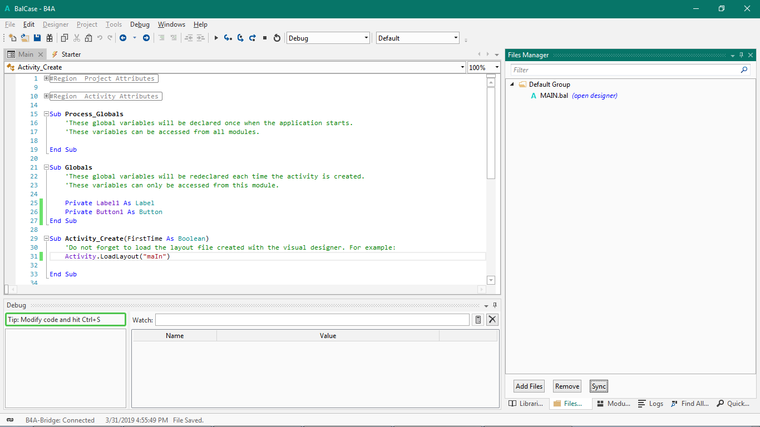Open the Activity_Create sub selector dropdown
The image size is (760, 427).
463,67
